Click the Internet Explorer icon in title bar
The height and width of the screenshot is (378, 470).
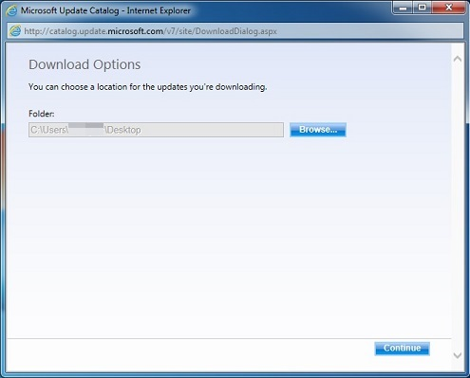11,10
